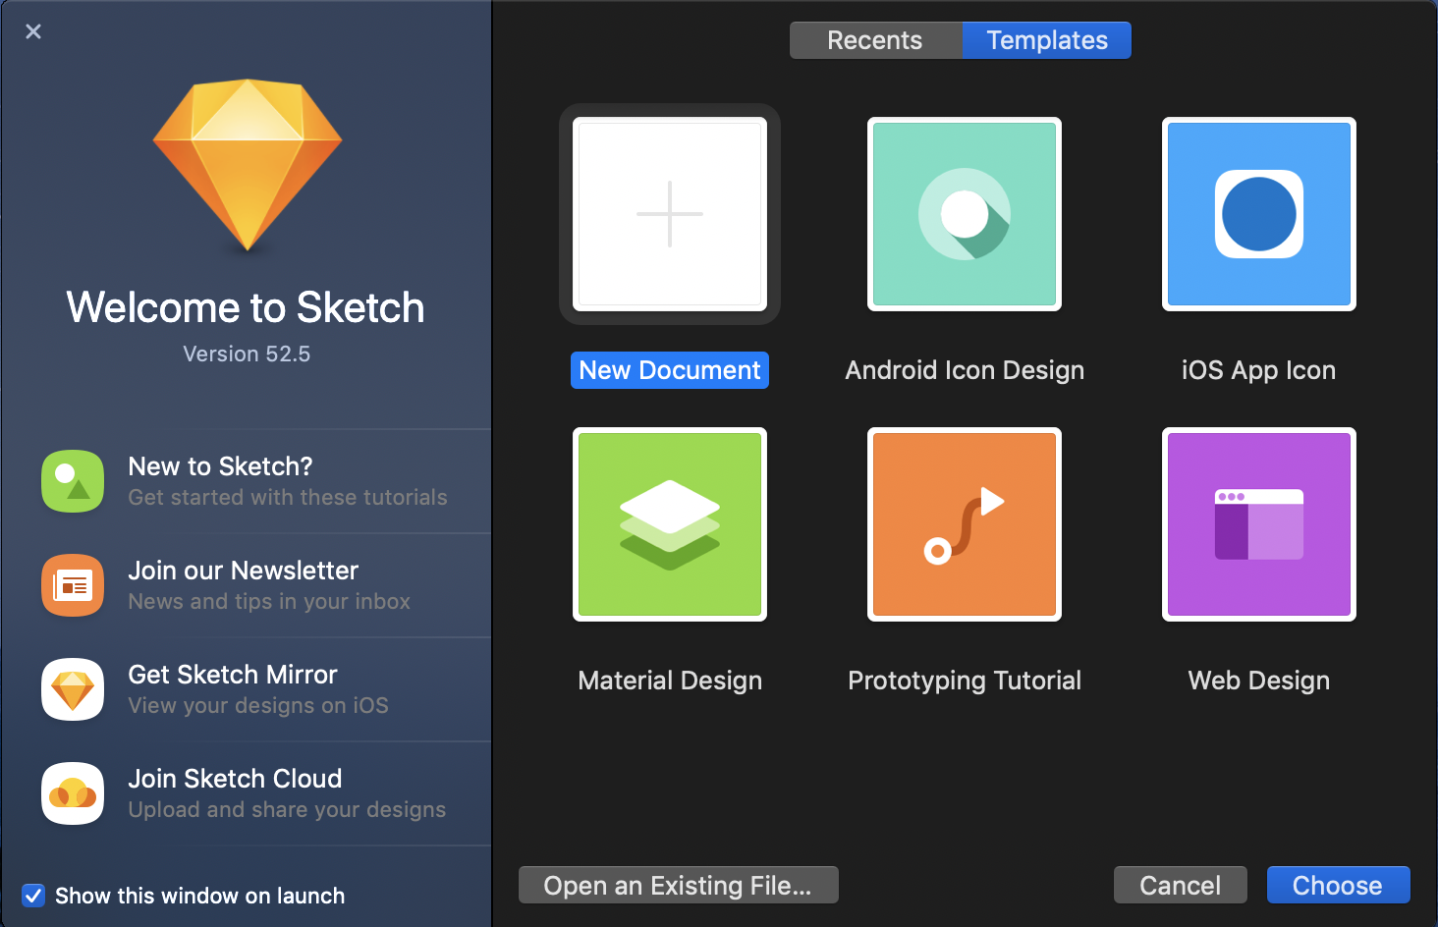Click the Choose button
Viewport: 1438px width, 927px height.
click(x=1338, y=885)
